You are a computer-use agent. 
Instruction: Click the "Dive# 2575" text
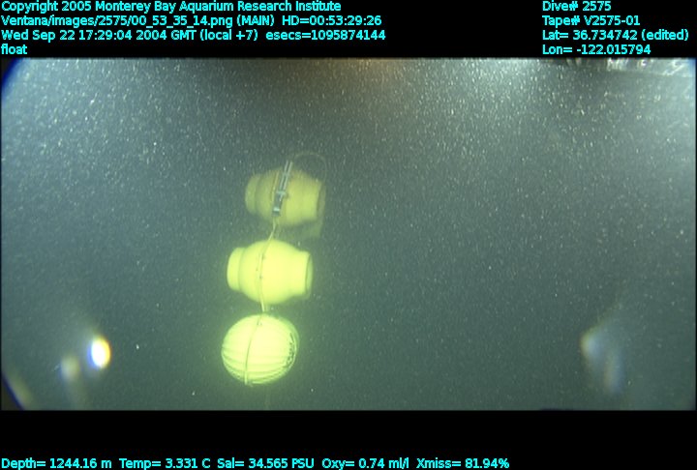click(577, 7)
